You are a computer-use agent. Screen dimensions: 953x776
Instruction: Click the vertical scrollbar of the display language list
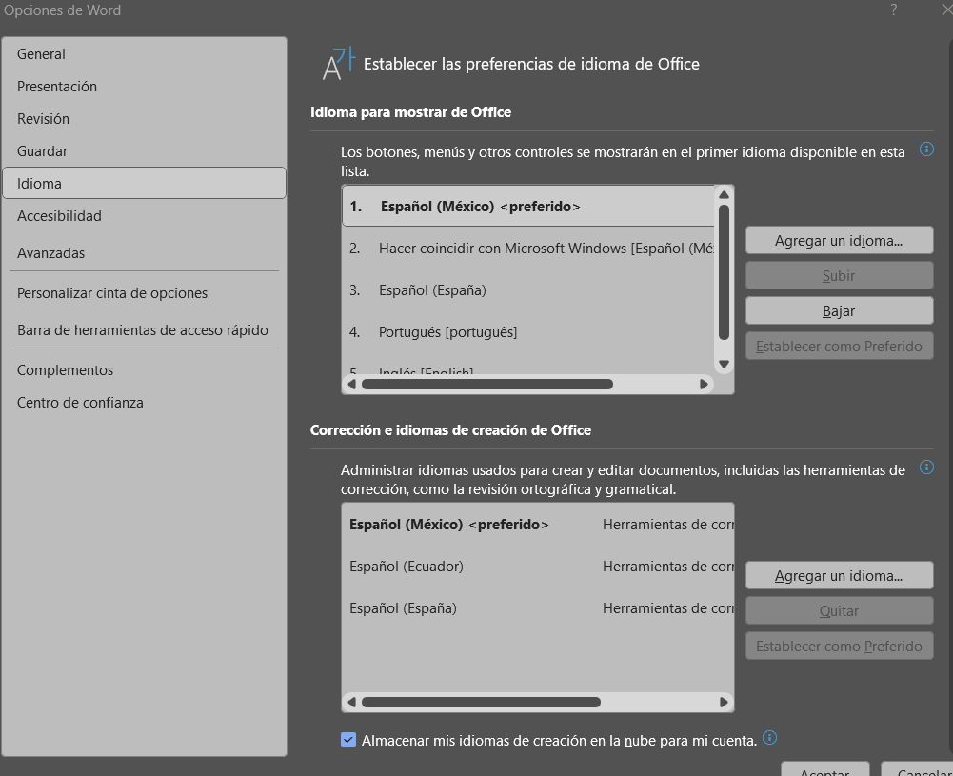point(724,272)
